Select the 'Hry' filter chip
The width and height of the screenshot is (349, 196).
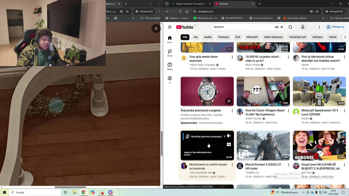(x=195, y=37)
